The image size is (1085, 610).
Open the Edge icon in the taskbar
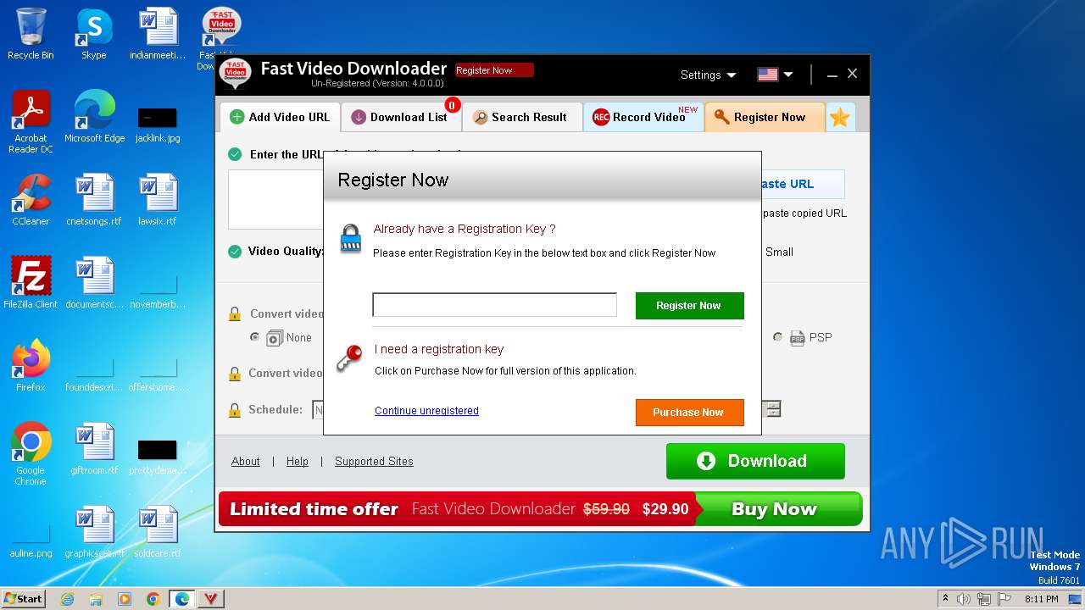tap(182, 599)
